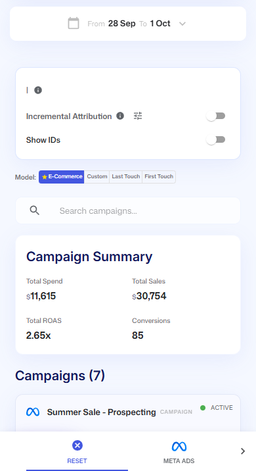The image size is (256, 471).
Task: Open the 1 Oct end date
Action: tap(160, 24)
